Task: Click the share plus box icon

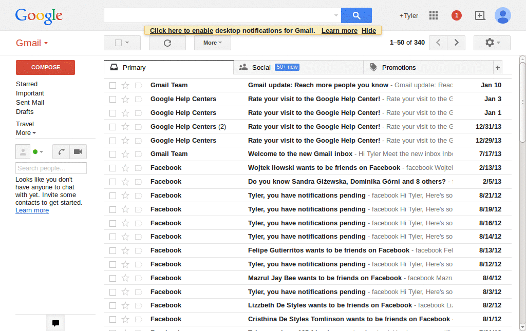Action: 480,15
